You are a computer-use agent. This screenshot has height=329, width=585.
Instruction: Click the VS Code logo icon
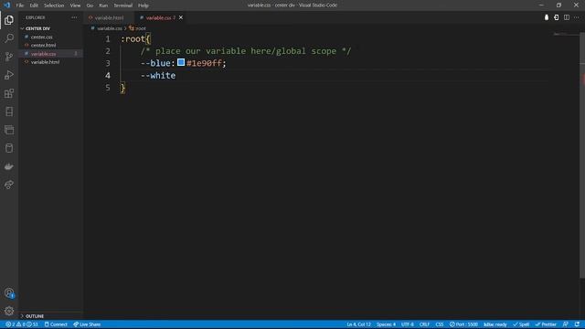pos(6,5)
